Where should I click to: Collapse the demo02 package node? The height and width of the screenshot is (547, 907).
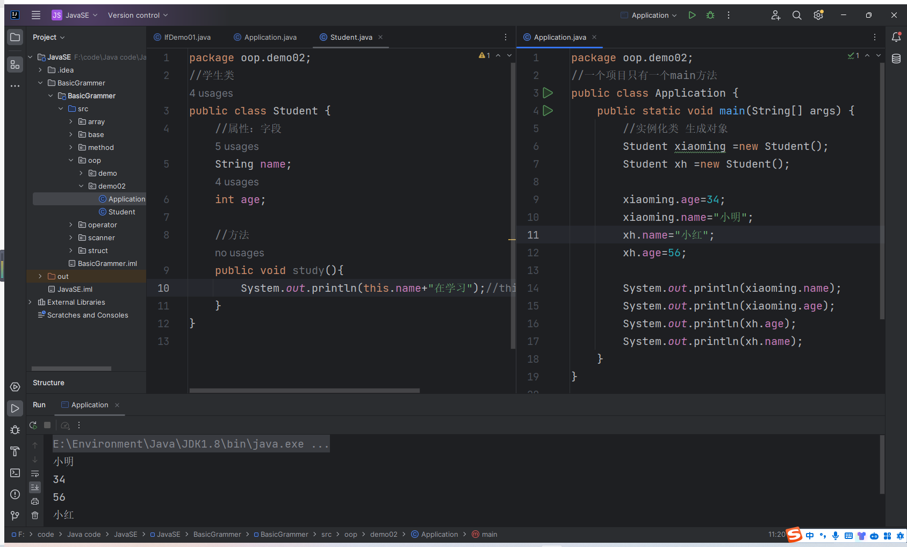(x=81, y=186)
